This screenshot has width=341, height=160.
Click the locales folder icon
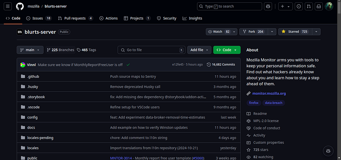[23, 148]
